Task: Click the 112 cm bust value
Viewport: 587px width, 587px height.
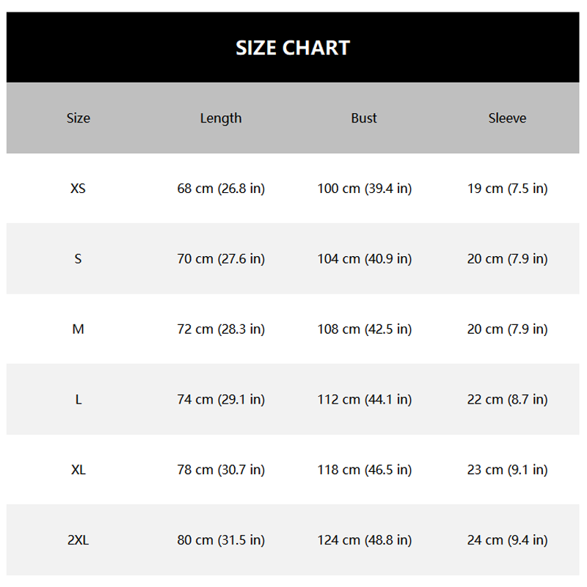Action: [364, 400]
